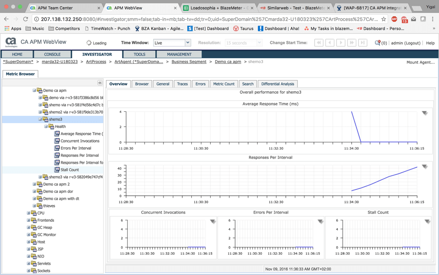Screen dimensions: 439x275
Task: Expand the thieves tree node
Action: [x=34, y=206]
